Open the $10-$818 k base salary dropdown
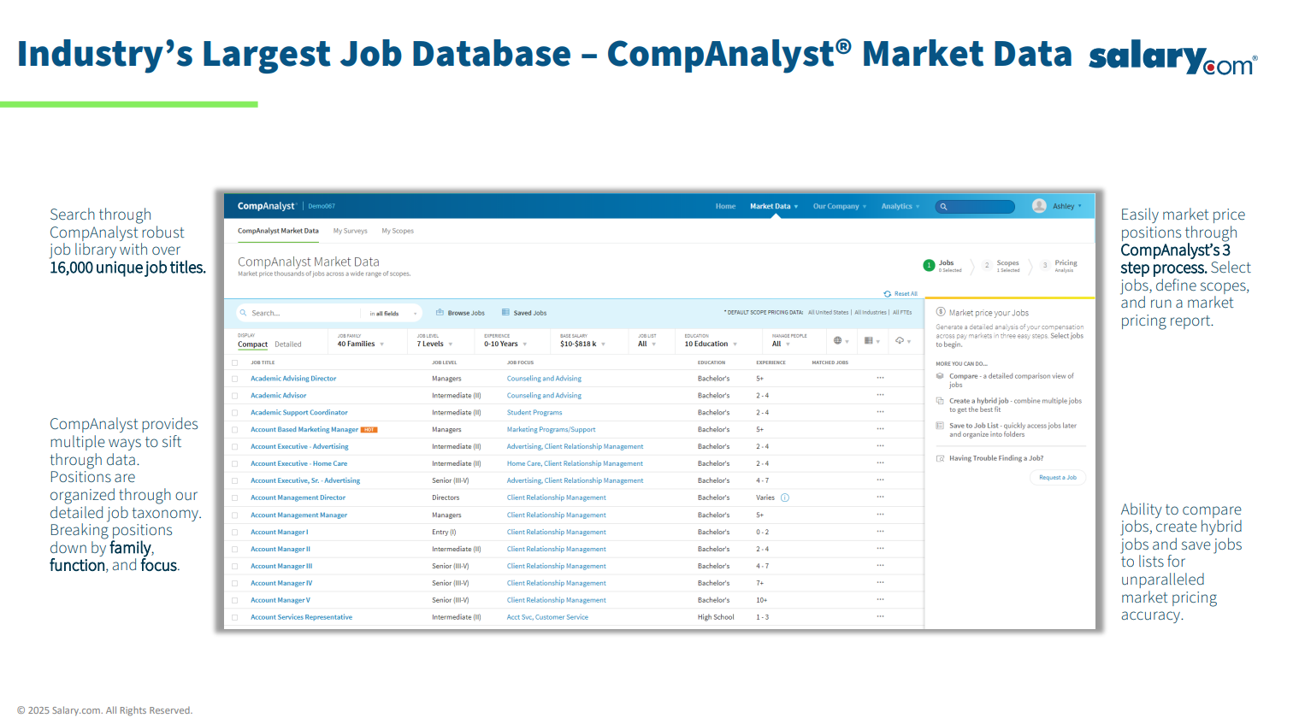 point(582,344)
